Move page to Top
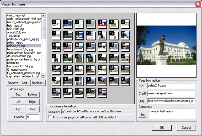202x136 pixels. click(18, 95)
